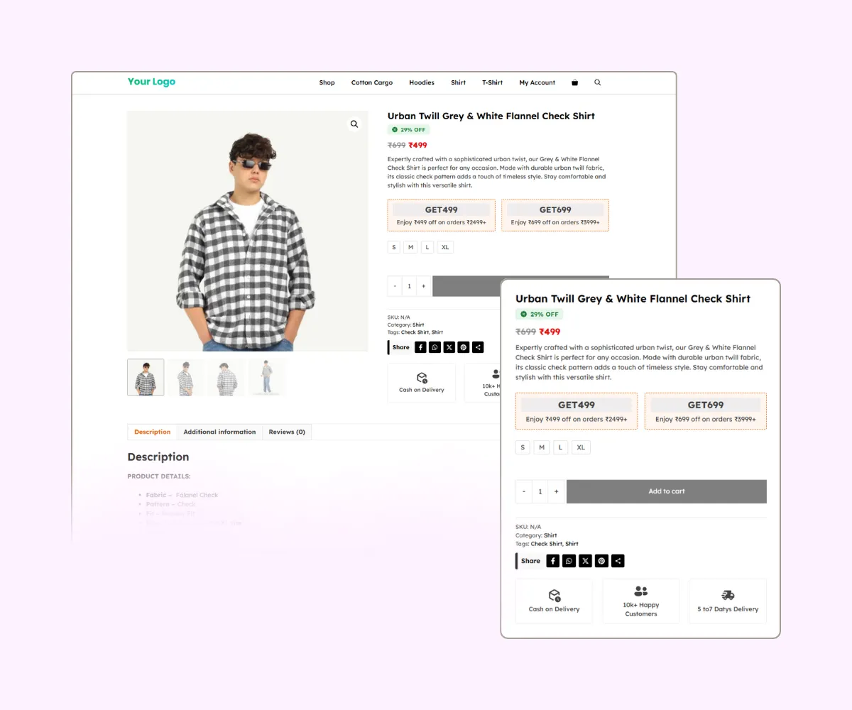Share on Pinterest in popup panel
This screenshot has height=710, width=852.
[x=602, y=561]
